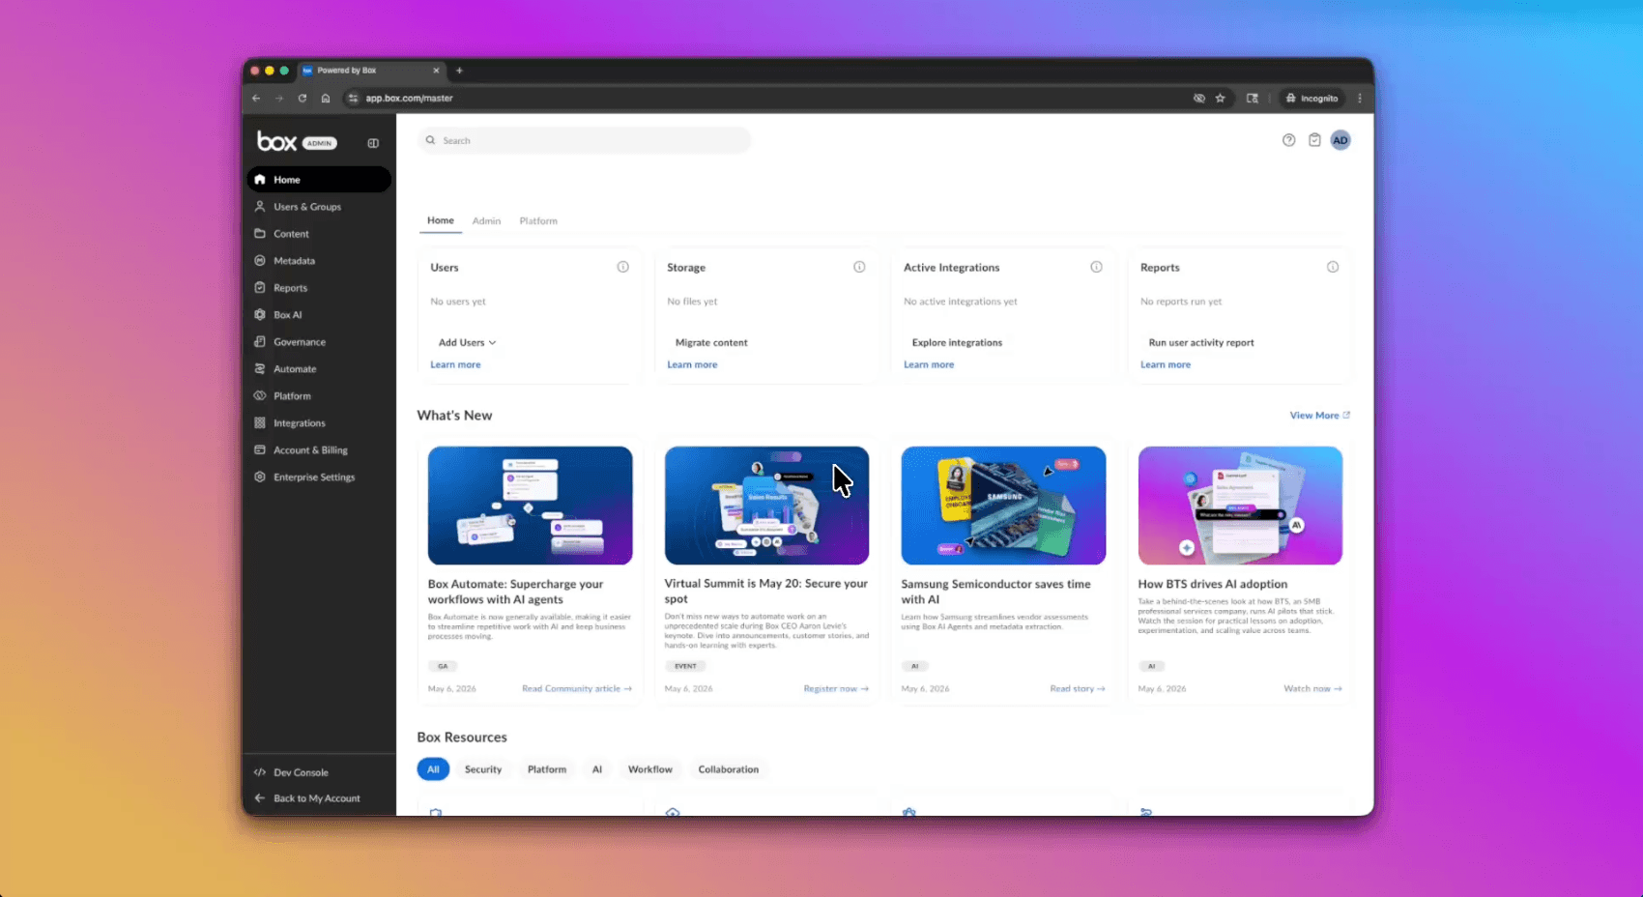Viewport: 1643px width, 897px height.
Task: Click the Box logo in the sidebar
Action: [276, 142]
